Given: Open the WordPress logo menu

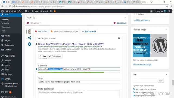Looking at the screenshot, I should 2,11.
